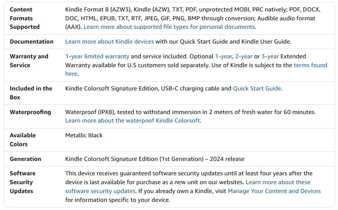Select the 1-year Extended Warranty option link
The image size is (338, 210).
[x=224, y=56]
